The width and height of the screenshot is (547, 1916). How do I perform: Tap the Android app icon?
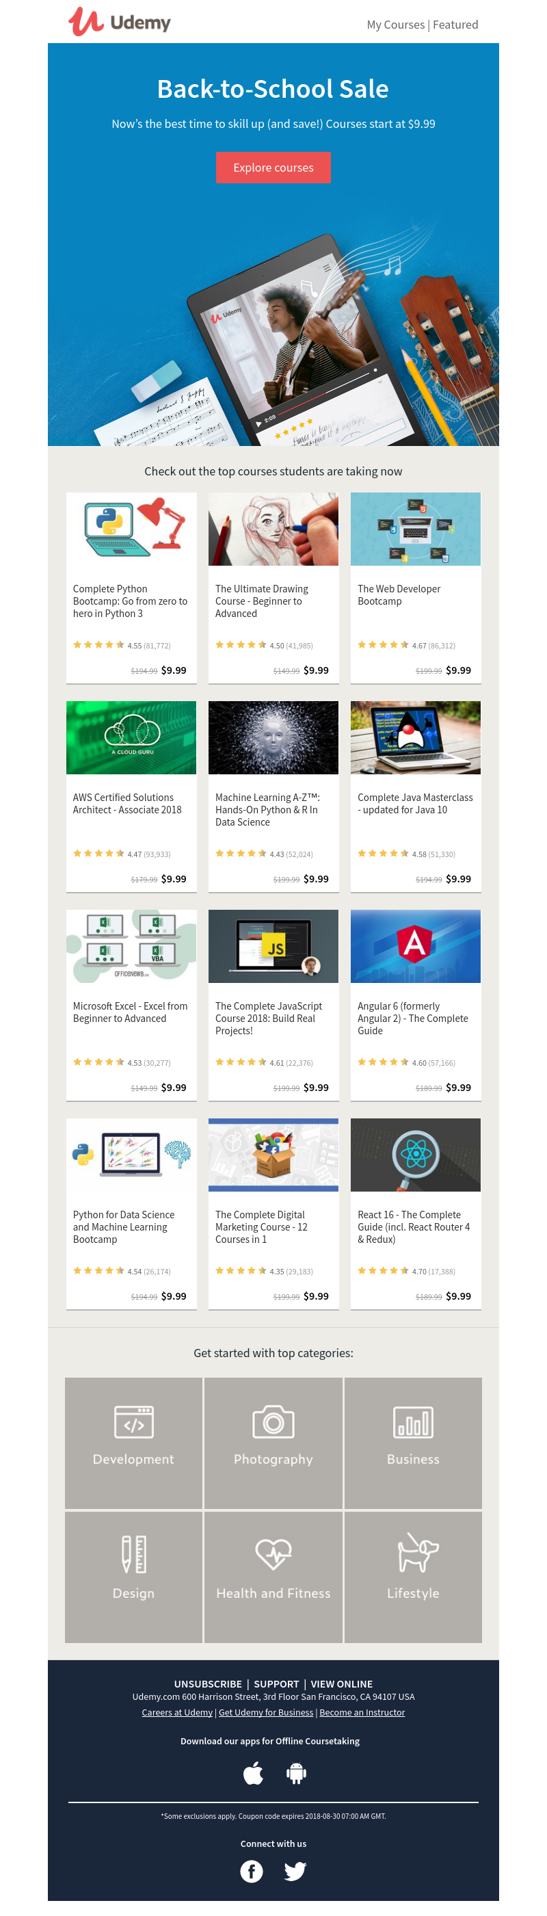297,1774
